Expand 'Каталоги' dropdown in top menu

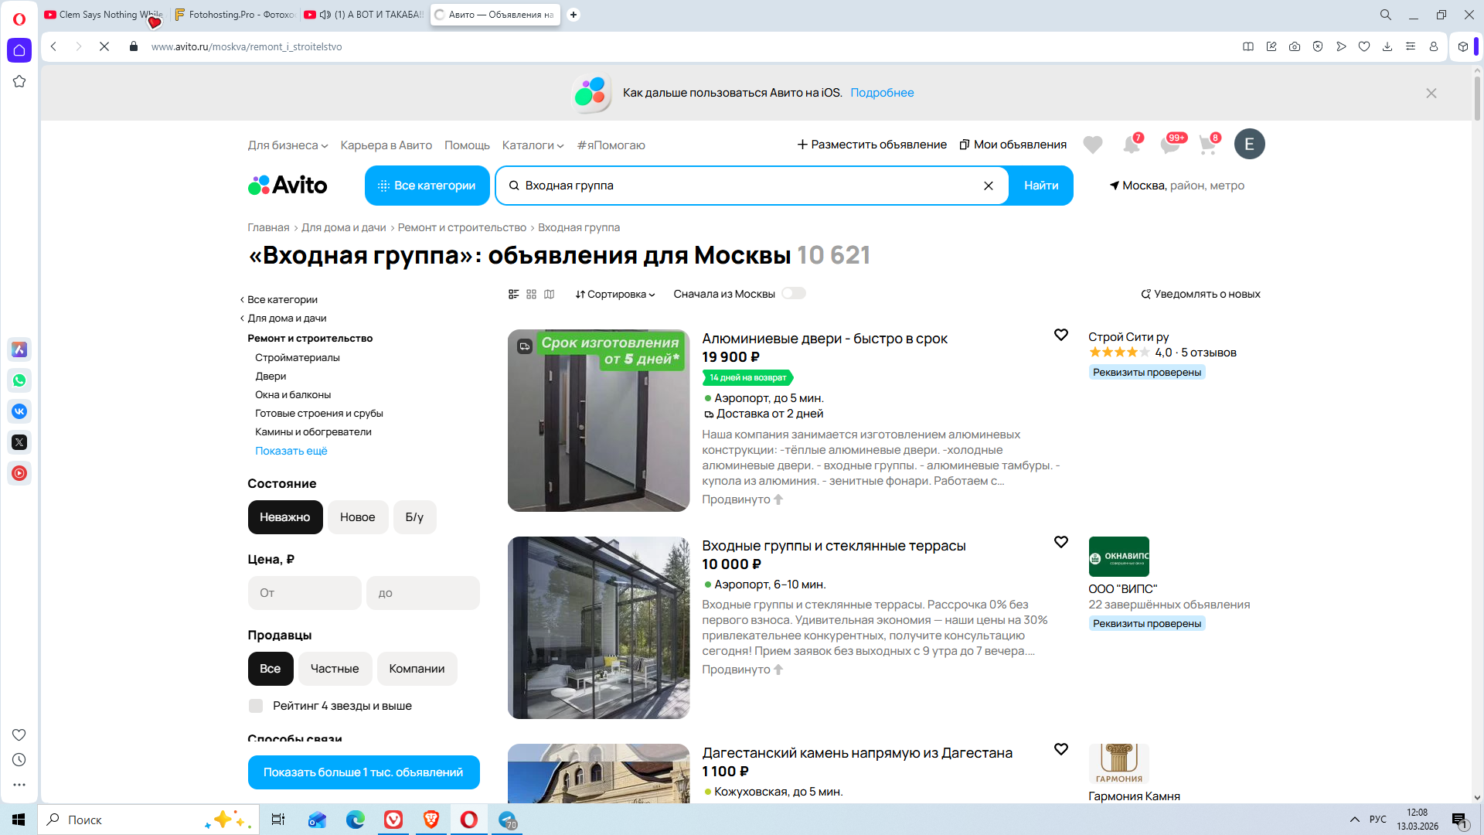pyautogui.click(x=533, y=145)
